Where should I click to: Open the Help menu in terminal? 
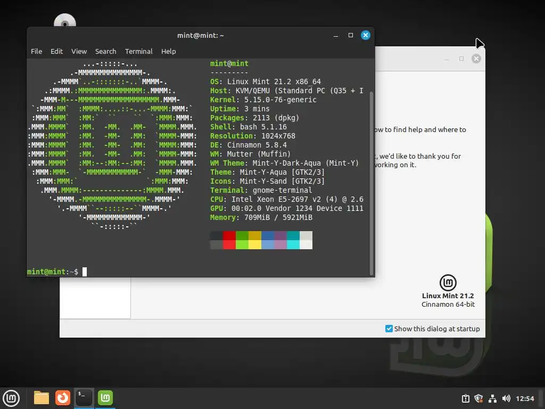tap(169, 52)
